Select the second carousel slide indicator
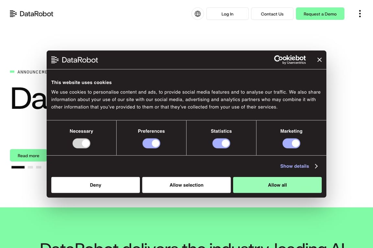373x248 pixels. point(30,167)
